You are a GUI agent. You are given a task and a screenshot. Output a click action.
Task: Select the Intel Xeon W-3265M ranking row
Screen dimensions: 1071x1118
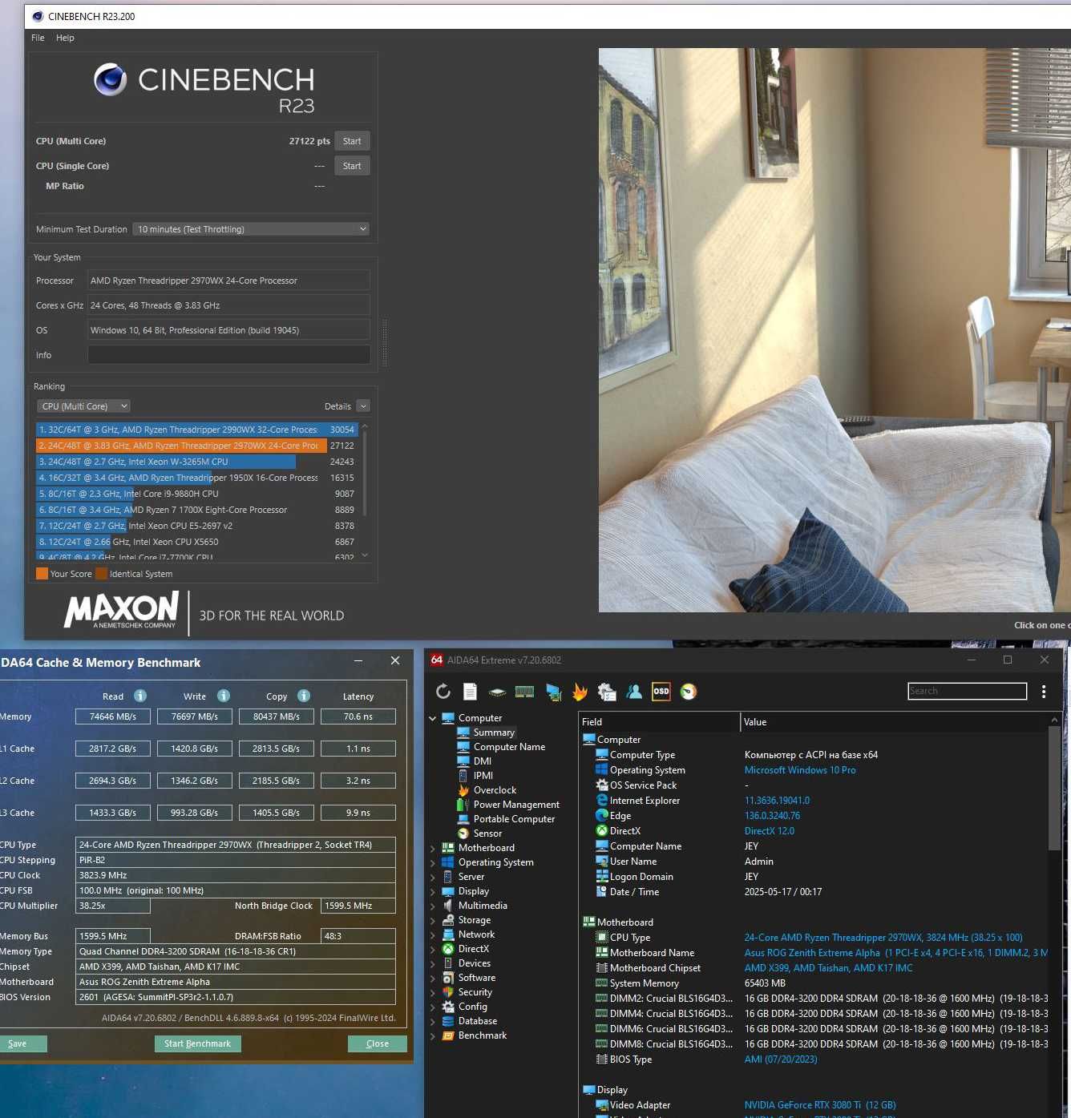(x=196, y=462)
